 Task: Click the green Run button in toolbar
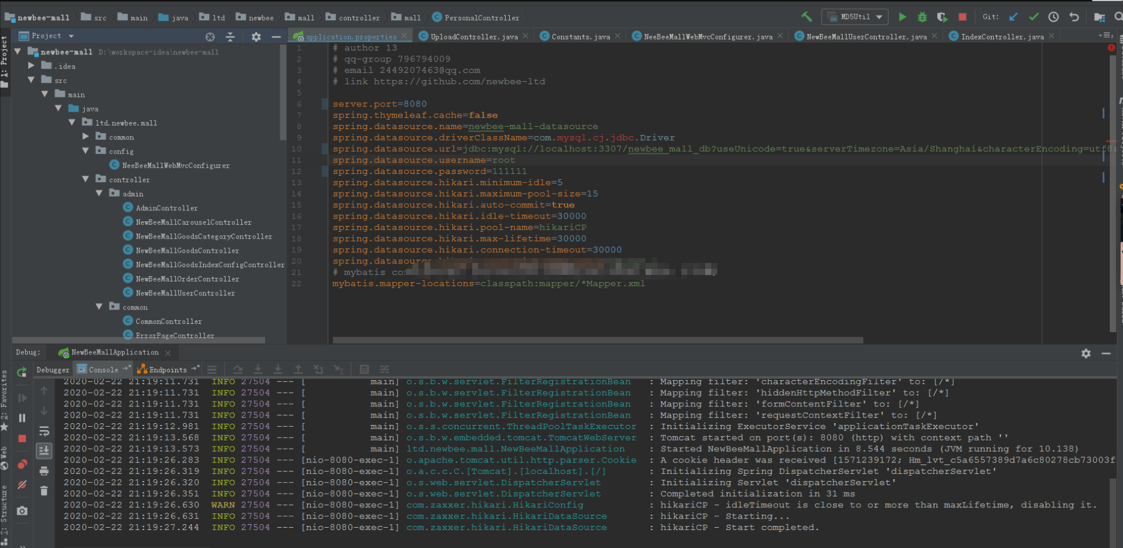pos(902,17)
